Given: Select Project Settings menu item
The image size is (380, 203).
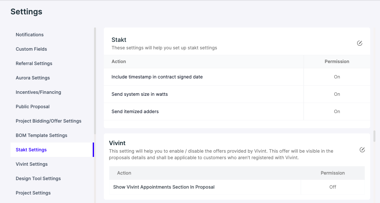Looking at the screenshot, I should 33,193.
